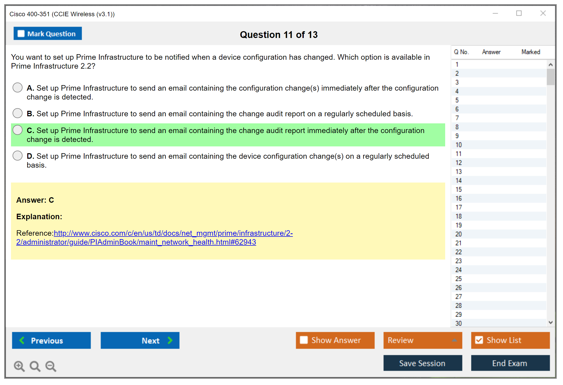Viewport: 563px width, 385px height.
Task: Click the reset zoom magnifier icon
Action: [35, 366]
